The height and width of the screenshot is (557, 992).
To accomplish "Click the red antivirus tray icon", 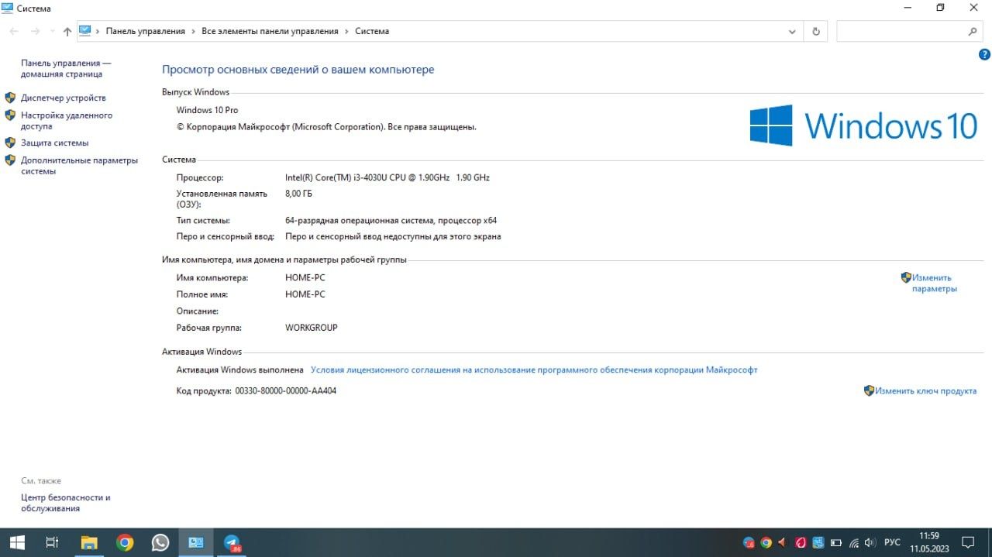I will tap(801, 542).
